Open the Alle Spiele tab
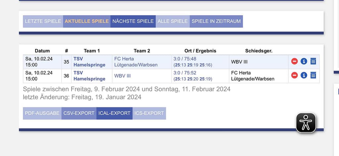Image resolution: width=339 pixels, height=156 pixels. pos(172,21)
